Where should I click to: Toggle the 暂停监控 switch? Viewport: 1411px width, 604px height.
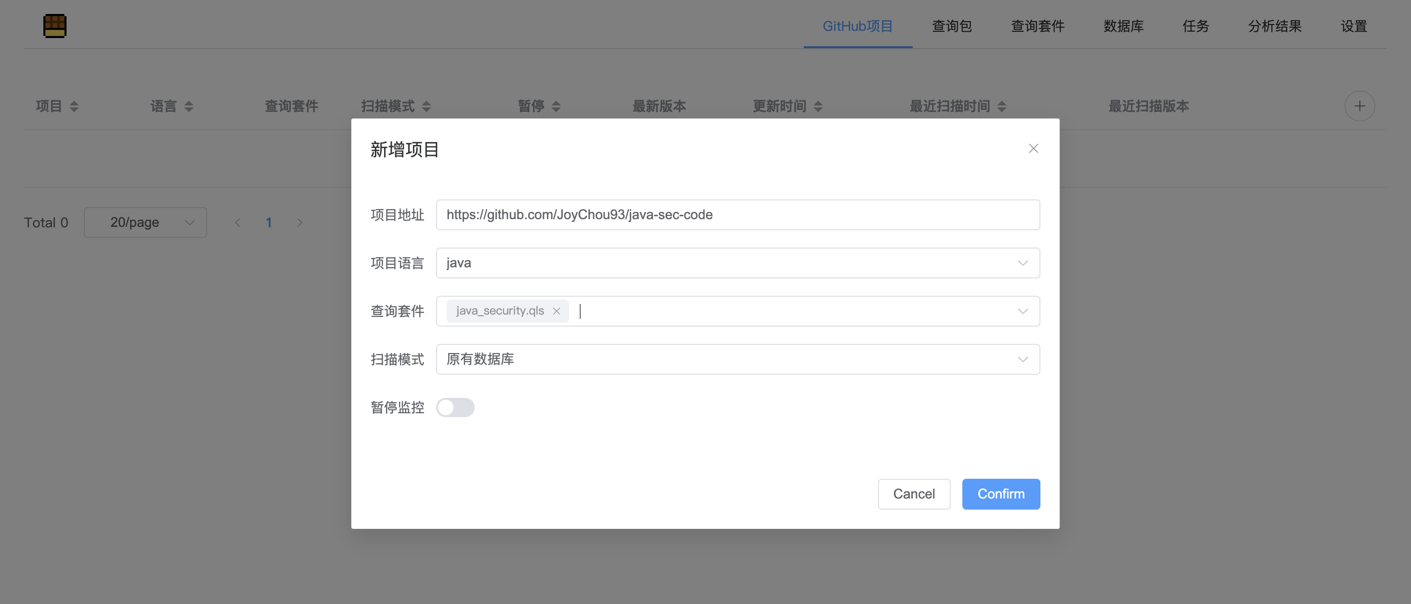click(454, 407)
